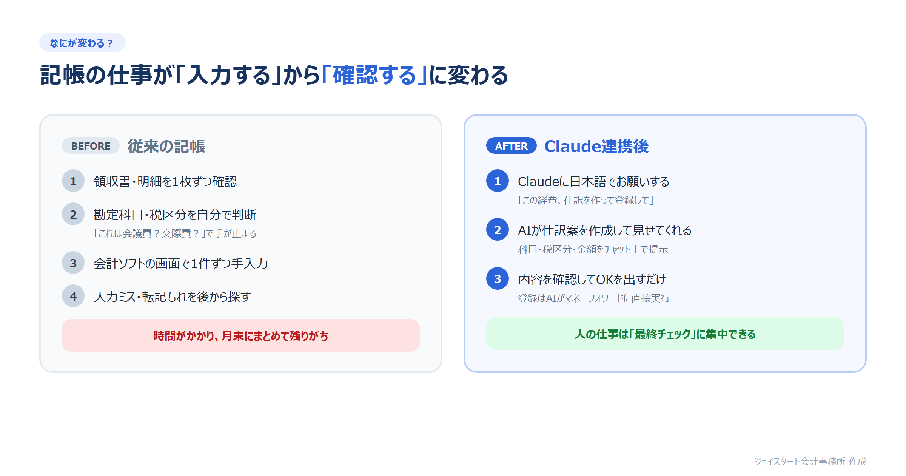Click green banner 人の仕事は「最終チェック」に集中できる
Viewport: 906px width, 476px height.
665,334
